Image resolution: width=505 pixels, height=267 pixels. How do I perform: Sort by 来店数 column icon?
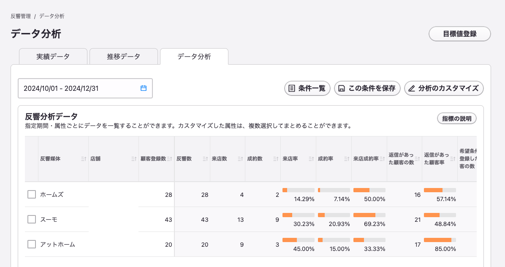[240, 159]
